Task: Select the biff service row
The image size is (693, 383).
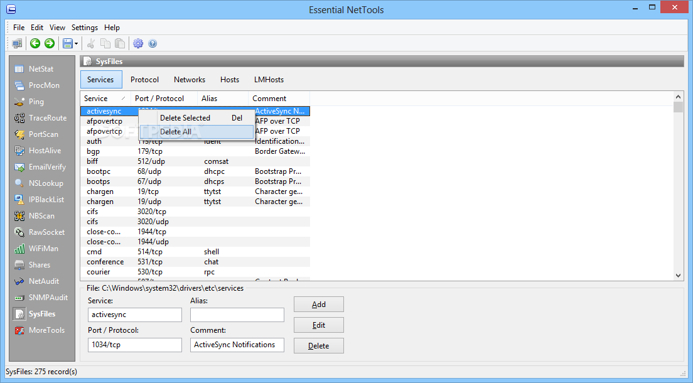Action: point(195,161)
